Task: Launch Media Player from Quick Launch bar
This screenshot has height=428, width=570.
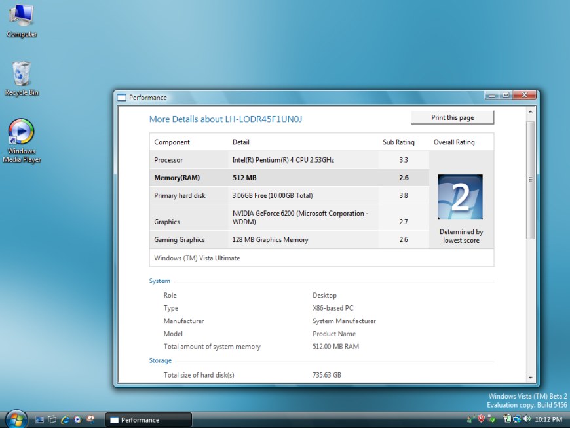Action: (78, 419)
